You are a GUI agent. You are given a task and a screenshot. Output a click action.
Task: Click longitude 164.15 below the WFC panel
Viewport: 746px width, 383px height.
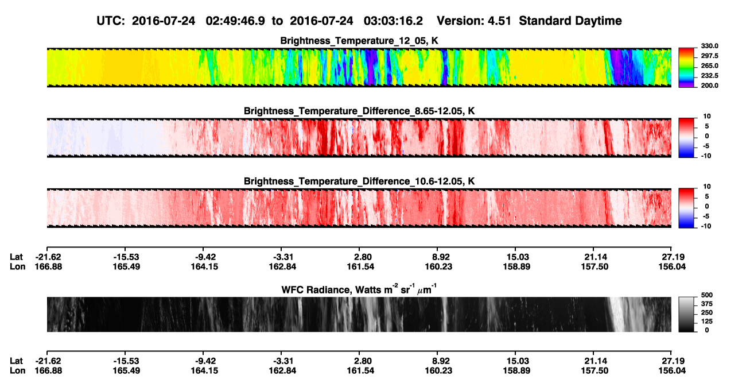tap(203, 370)
